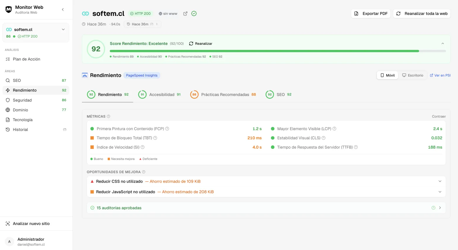Click the help icon for Índice de Velocidad
This screenshot has width=458, height=250.
(x=143, y=147)
